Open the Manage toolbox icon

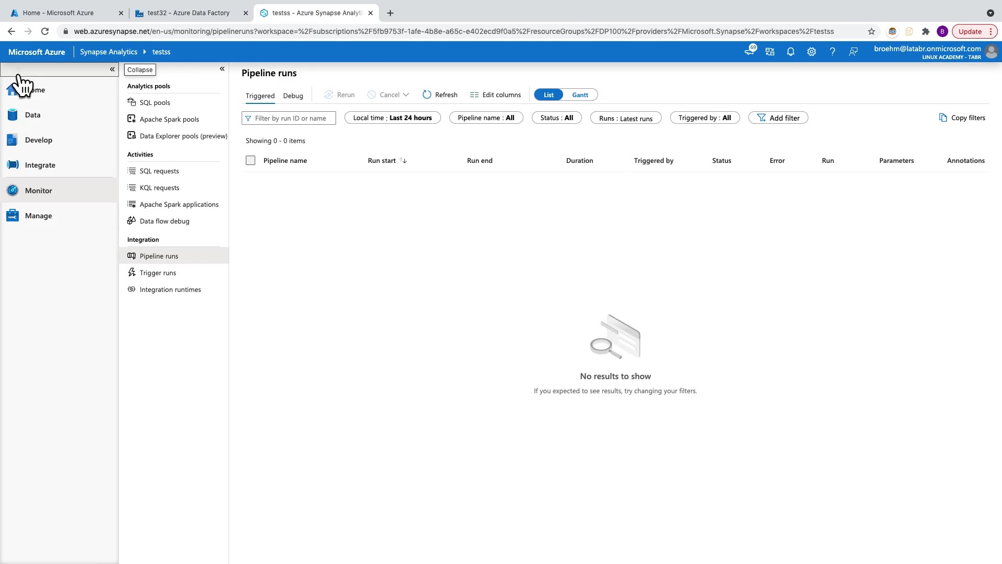[13, 216]
